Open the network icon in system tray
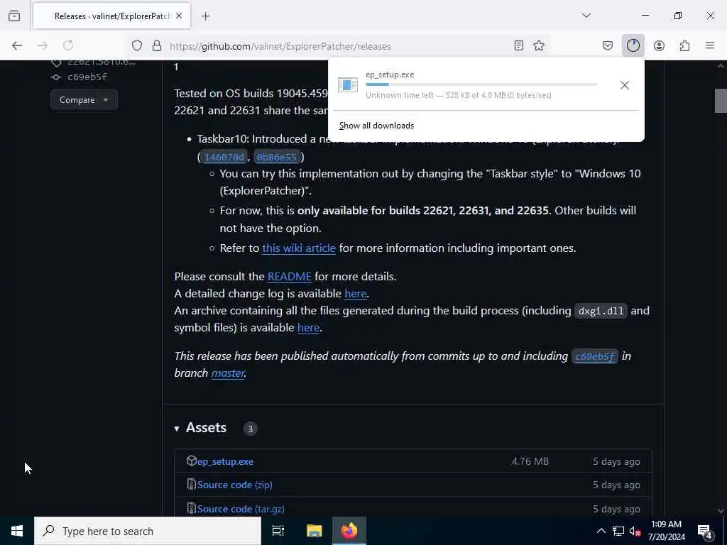727x545 pixels. coord(618,531)
